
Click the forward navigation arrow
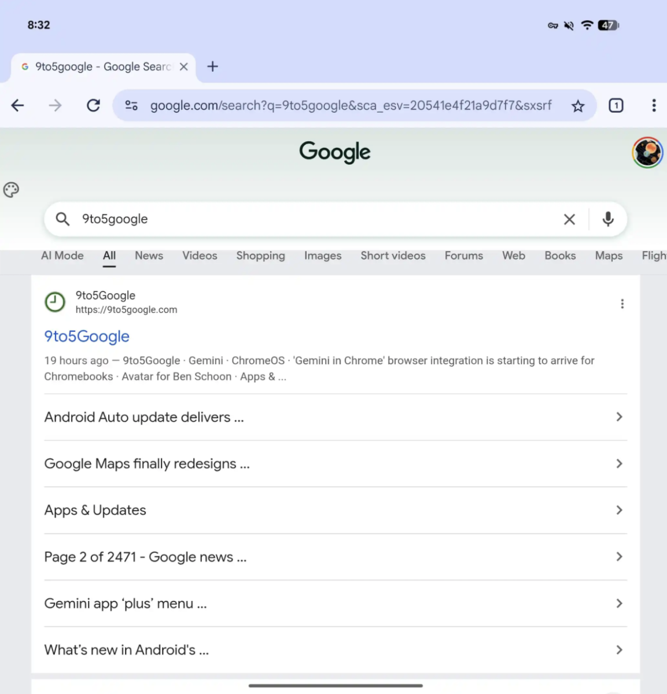55,105
